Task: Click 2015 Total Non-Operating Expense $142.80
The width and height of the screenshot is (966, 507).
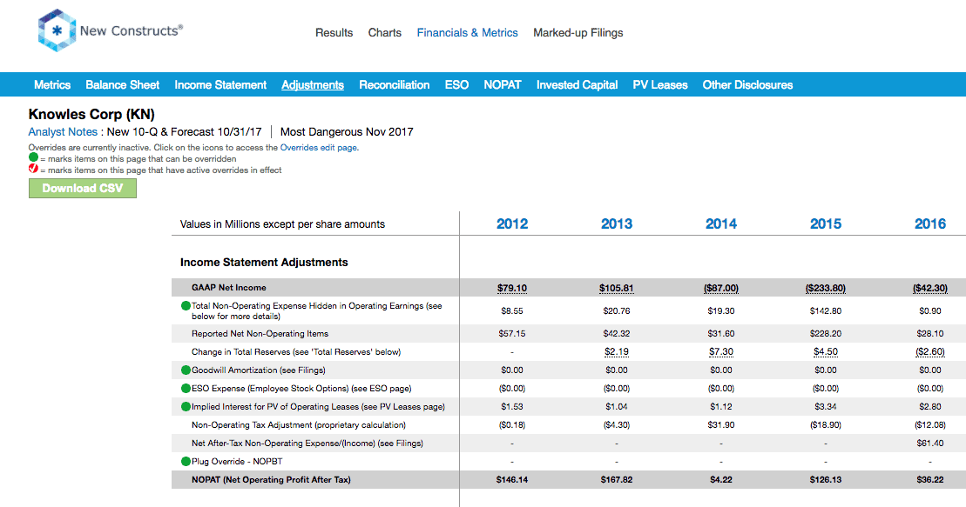Action: click(826, 310)
